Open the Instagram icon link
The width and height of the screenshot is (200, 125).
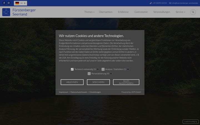tap(9, 3)
